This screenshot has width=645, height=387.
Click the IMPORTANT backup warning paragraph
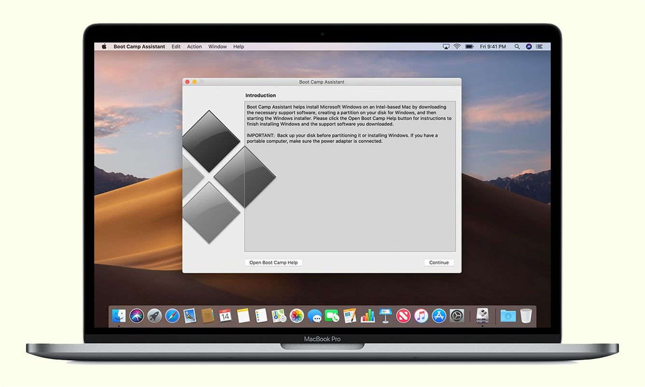[342, 138]
